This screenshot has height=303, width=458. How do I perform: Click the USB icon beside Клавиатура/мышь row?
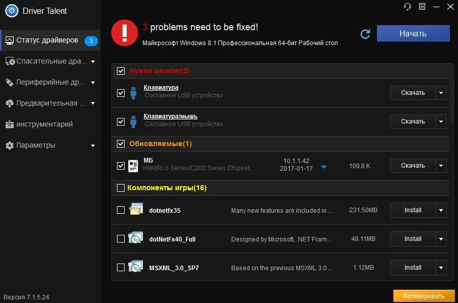[x=133, y=122]
